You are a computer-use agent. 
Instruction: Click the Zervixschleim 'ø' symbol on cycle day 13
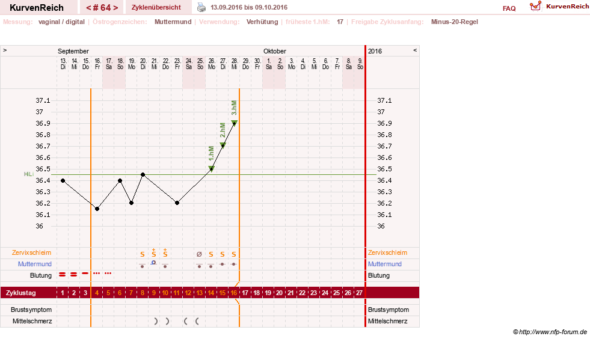(200, 254)
